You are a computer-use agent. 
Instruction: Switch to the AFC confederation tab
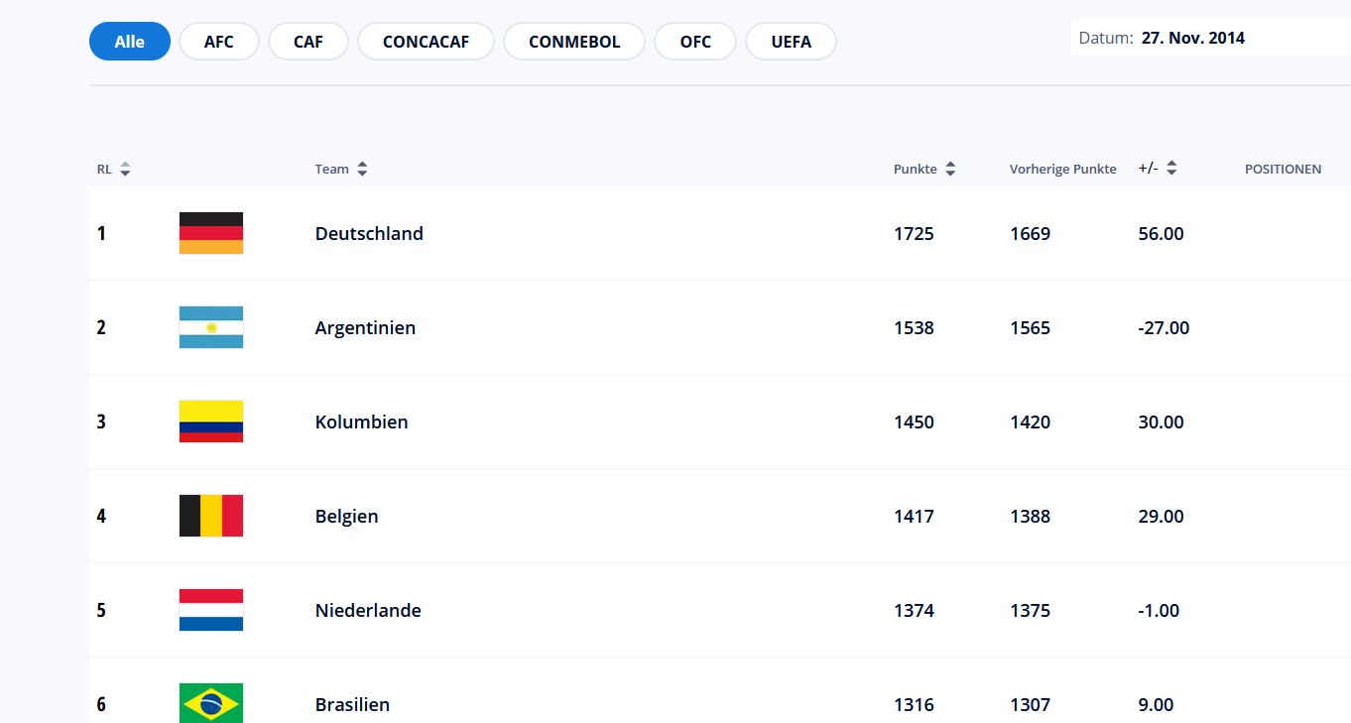pyautogui.click(x=219, y=42)
